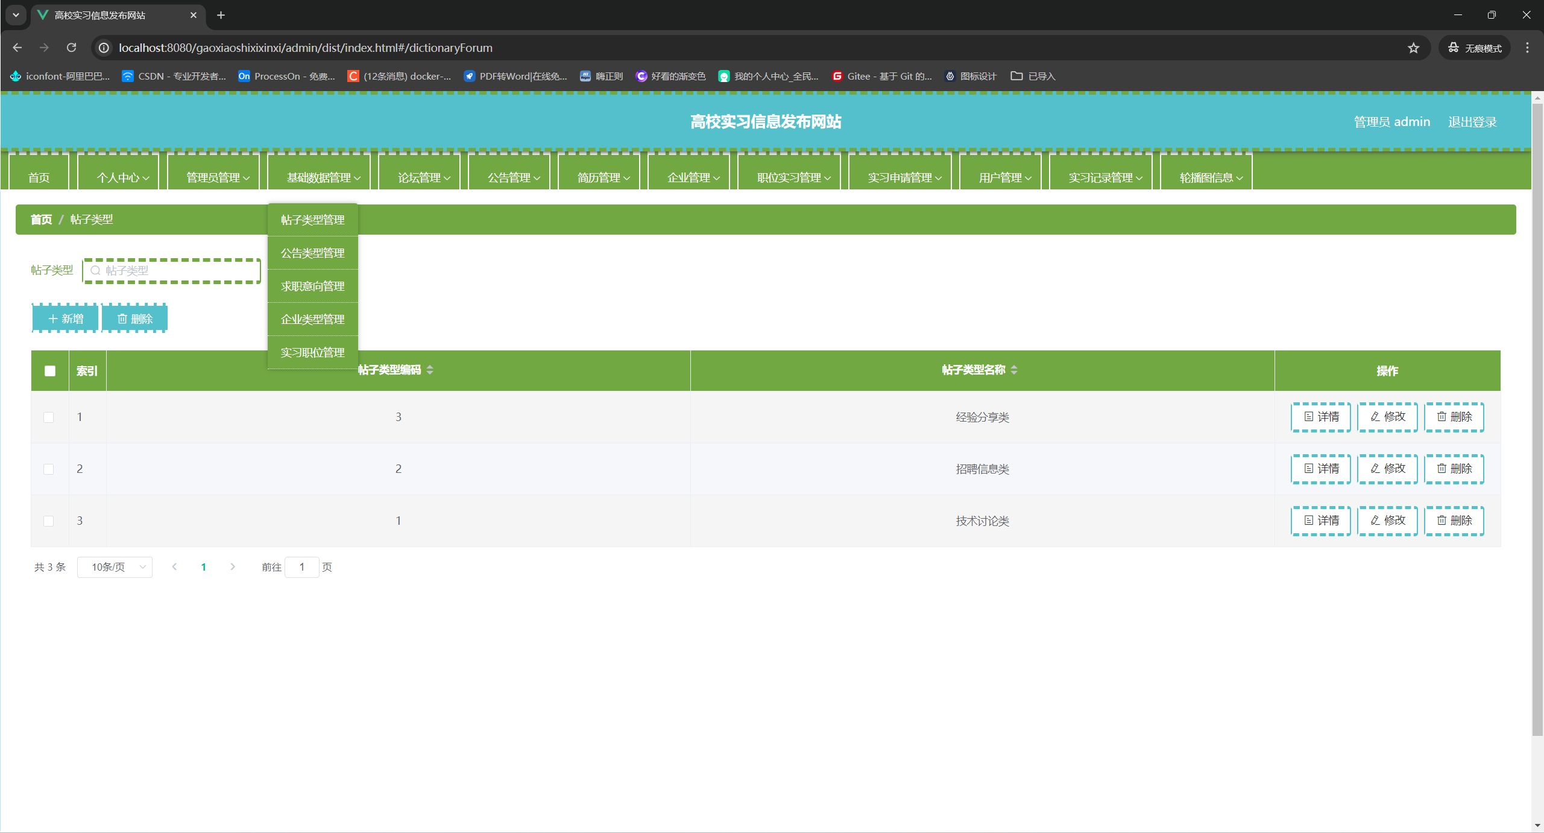Click the 新增 add button

click(65, 318)
